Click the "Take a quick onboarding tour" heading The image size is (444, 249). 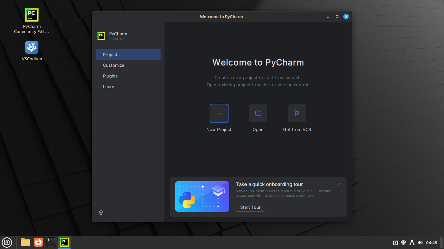point(269,184)
